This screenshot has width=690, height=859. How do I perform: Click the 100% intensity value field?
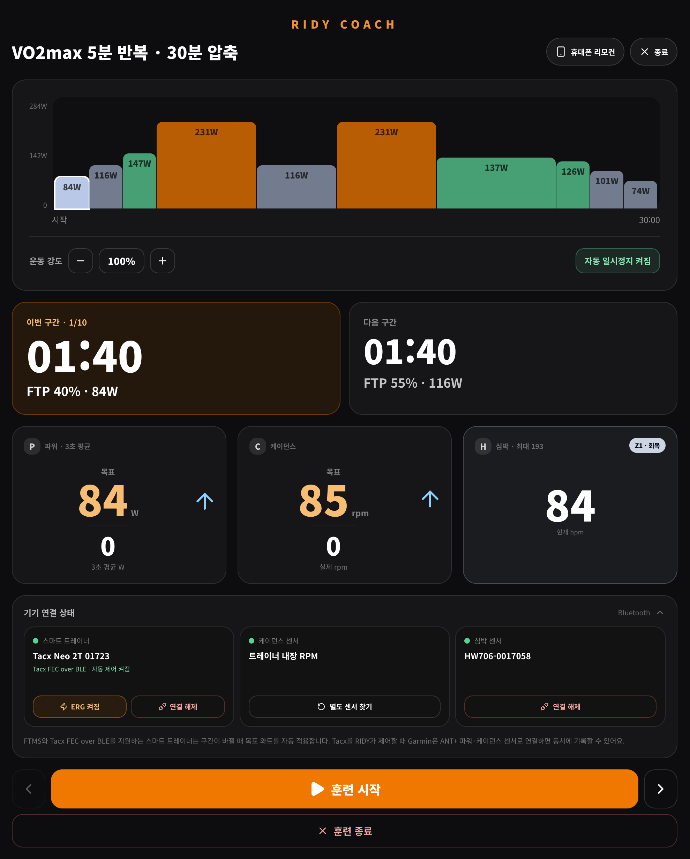tap(122, 261)
